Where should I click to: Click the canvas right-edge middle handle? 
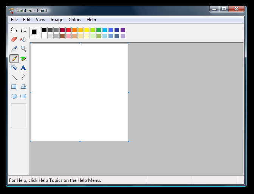click(x=129, y=92)
